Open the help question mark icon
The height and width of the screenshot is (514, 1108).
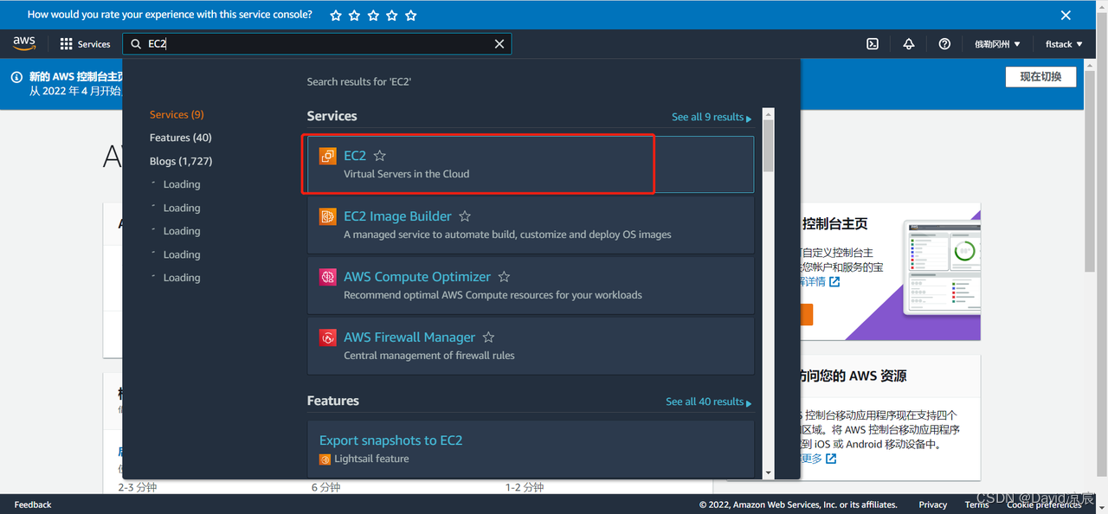tap(944, 44)
